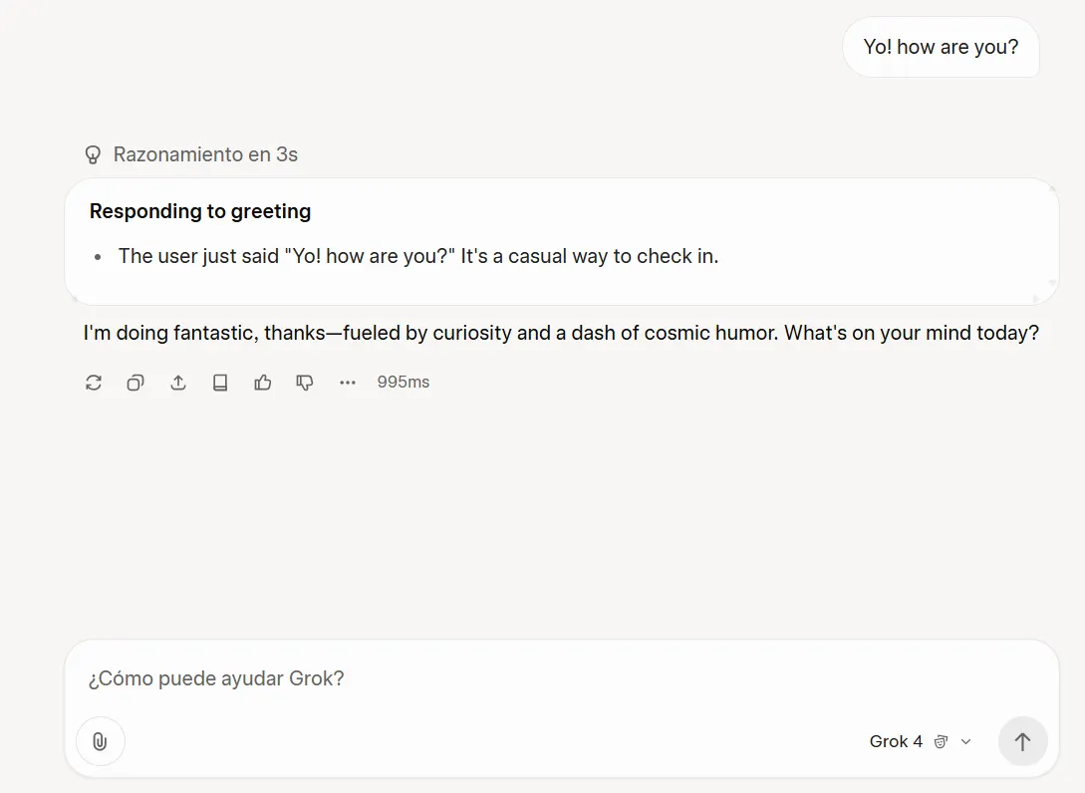1085x793 pixels.
Task: Click the book icon under the response
Action: pyautogui.click(x=220, y=383)
